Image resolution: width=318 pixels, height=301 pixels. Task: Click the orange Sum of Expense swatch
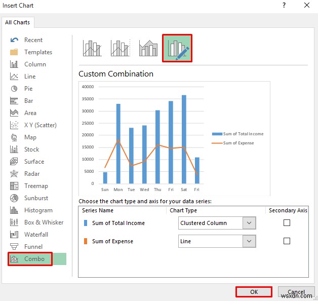86,241
